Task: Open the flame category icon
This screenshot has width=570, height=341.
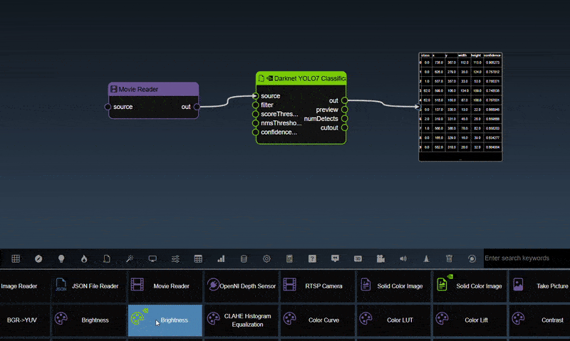Action: click(x=84, y=258)
